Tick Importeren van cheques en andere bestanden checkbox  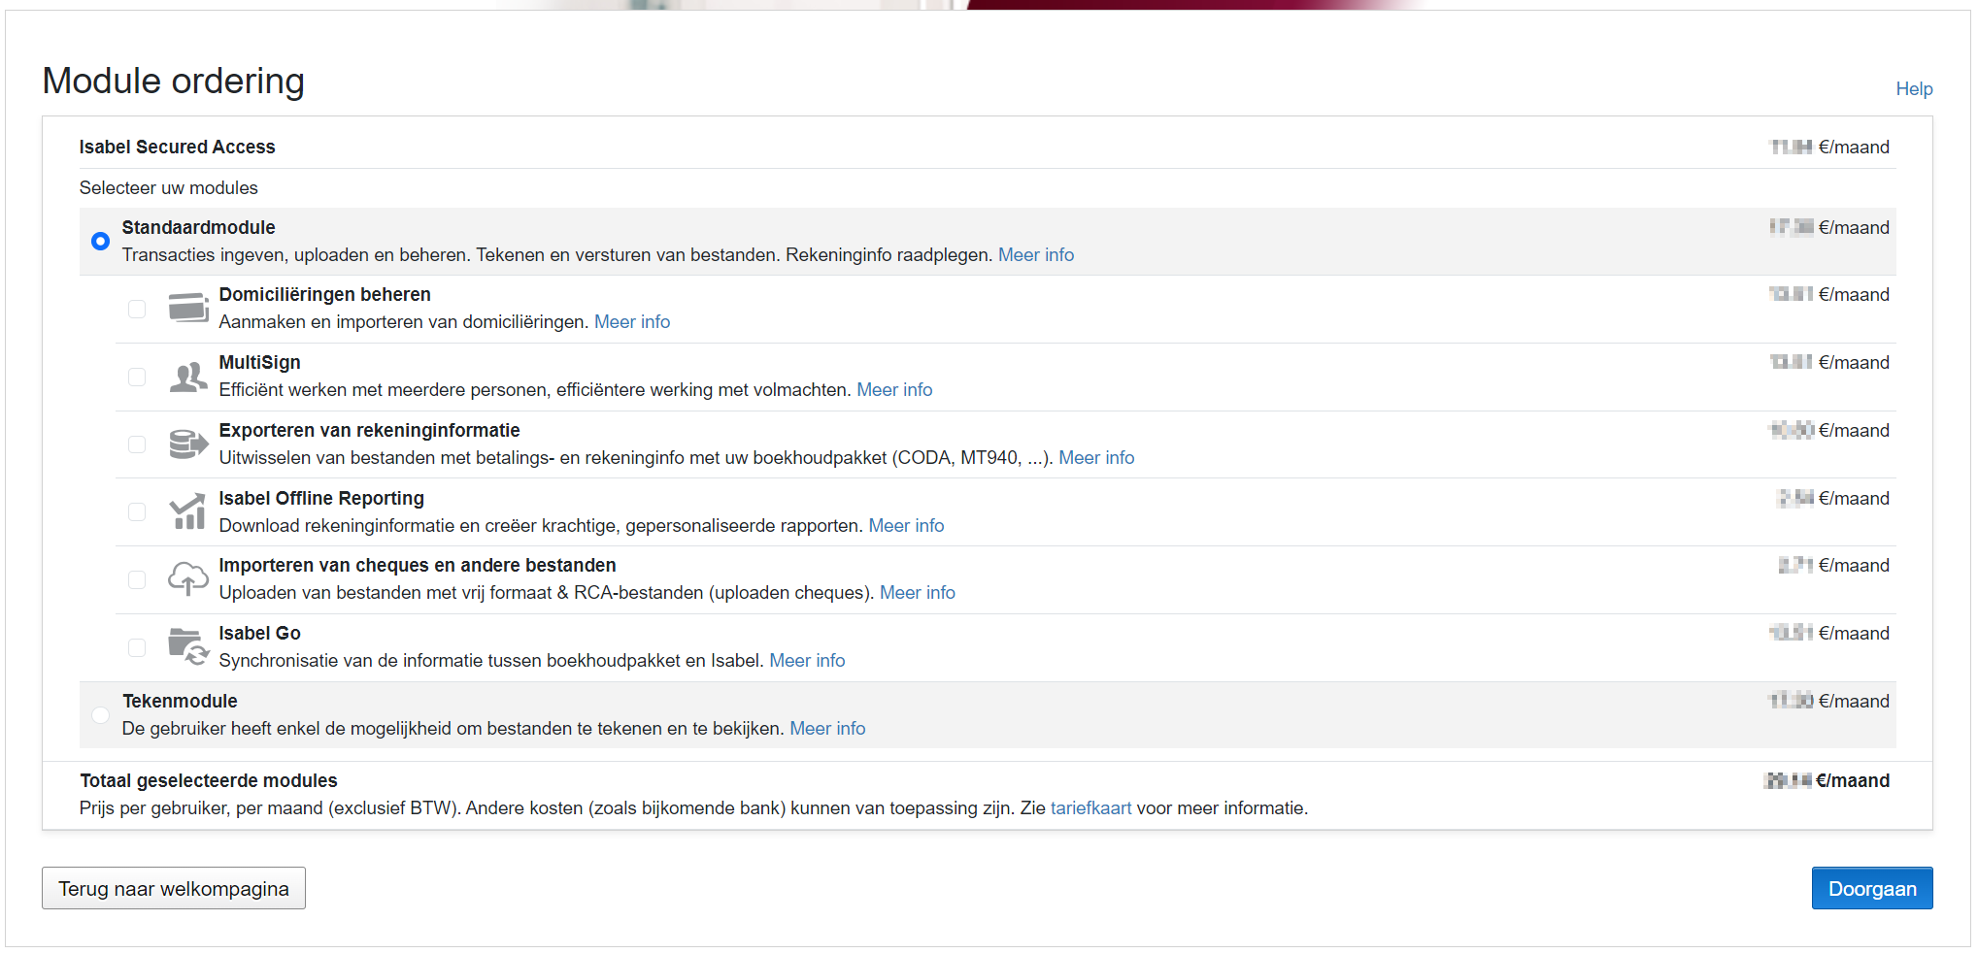(137, 579)
